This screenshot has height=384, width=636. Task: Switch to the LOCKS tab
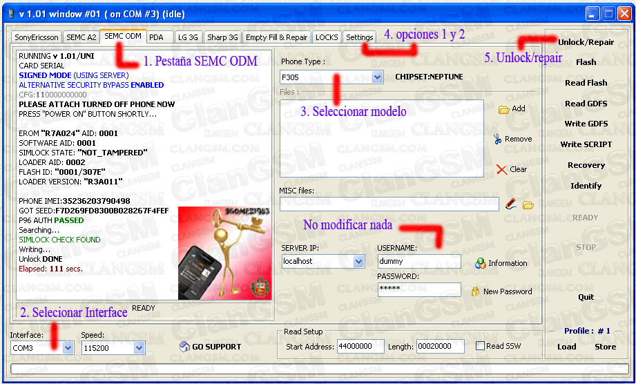click(x=327, y=37)
